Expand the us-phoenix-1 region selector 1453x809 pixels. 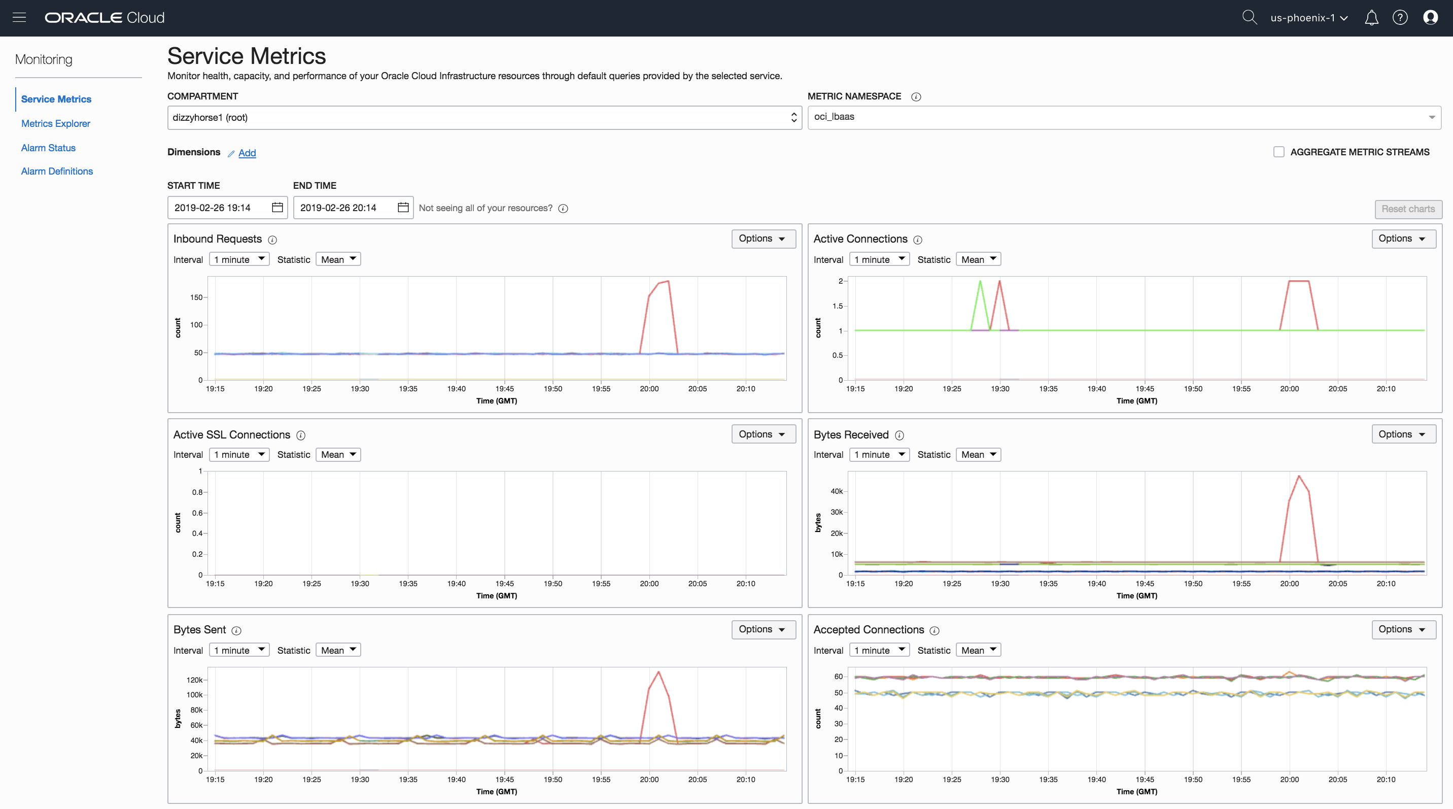pyautogui.click(x=1308, y=17)
